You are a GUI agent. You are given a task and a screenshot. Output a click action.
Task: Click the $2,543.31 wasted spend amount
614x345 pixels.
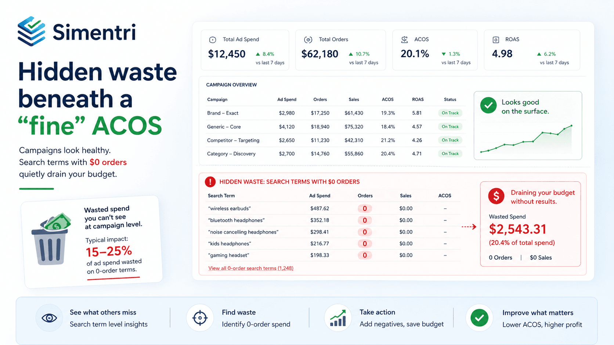pyautogui.click(x=517, y=229)
